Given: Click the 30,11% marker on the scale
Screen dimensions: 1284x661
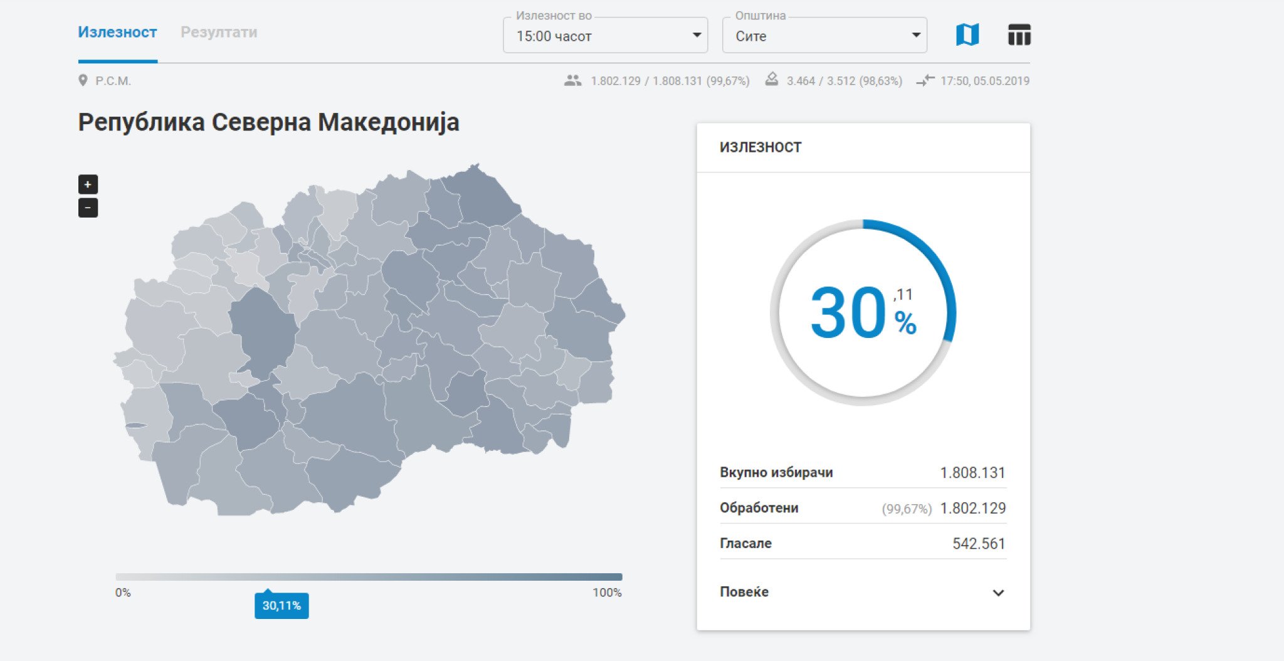Looking at the screenshot, I should pyautogui.click(x=282, y=605).
